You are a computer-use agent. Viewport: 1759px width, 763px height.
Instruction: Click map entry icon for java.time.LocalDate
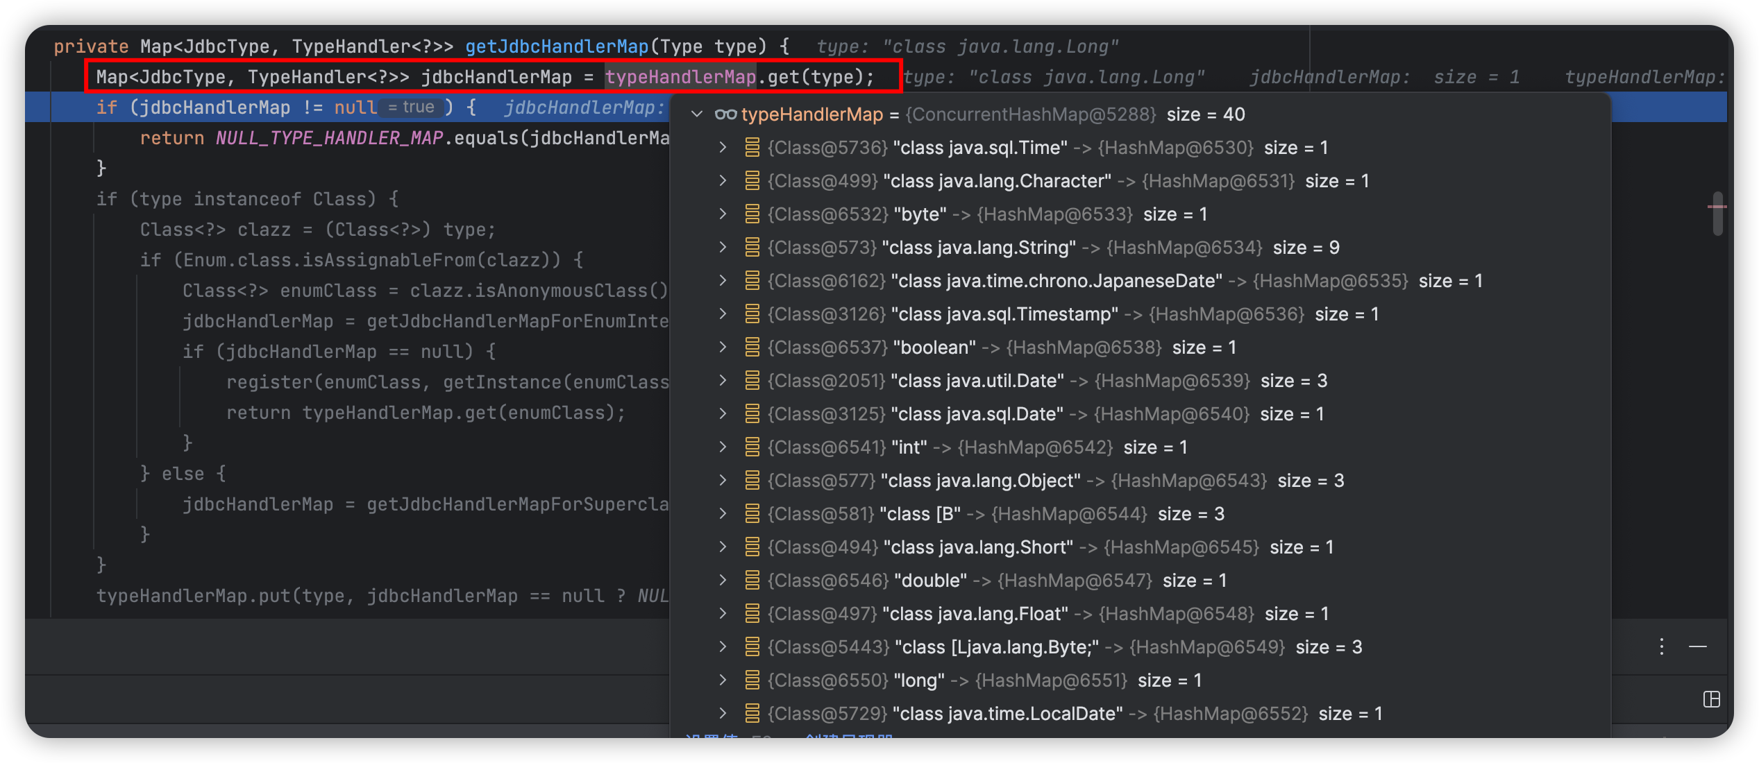pos(752,714)
